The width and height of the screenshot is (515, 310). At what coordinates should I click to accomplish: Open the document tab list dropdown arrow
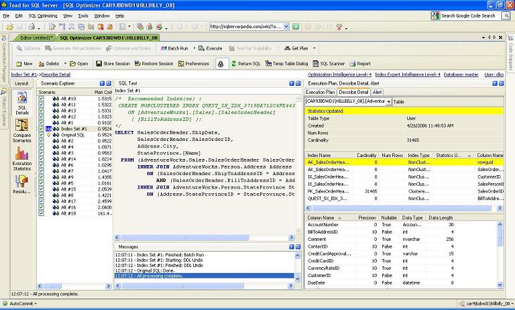click(x=483, y=38)
